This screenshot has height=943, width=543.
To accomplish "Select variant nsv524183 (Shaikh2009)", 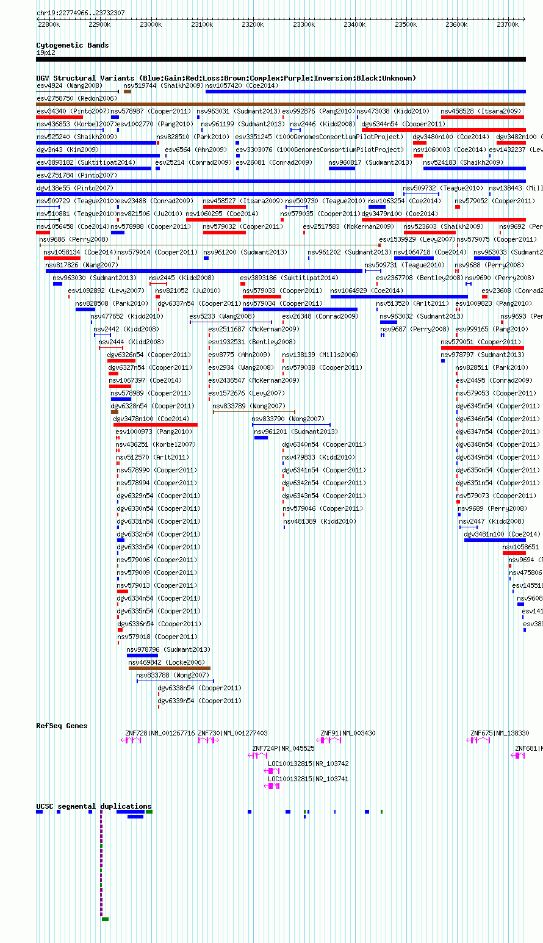I will point(463,162).
